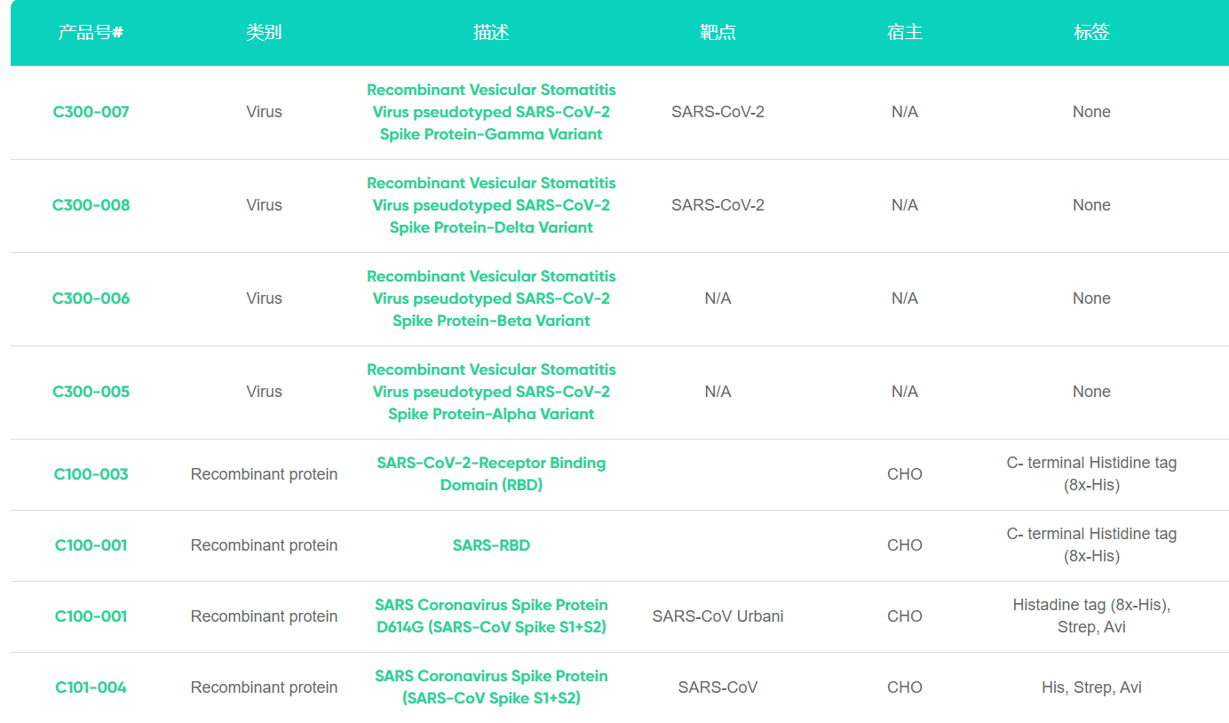Select the Spike Protein-Alpha Variant description link
Viewport: 1229px width, 723px height.
coord(491,392)
